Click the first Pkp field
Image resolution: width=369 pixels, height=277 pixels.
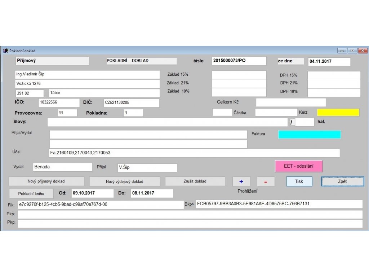190,214
